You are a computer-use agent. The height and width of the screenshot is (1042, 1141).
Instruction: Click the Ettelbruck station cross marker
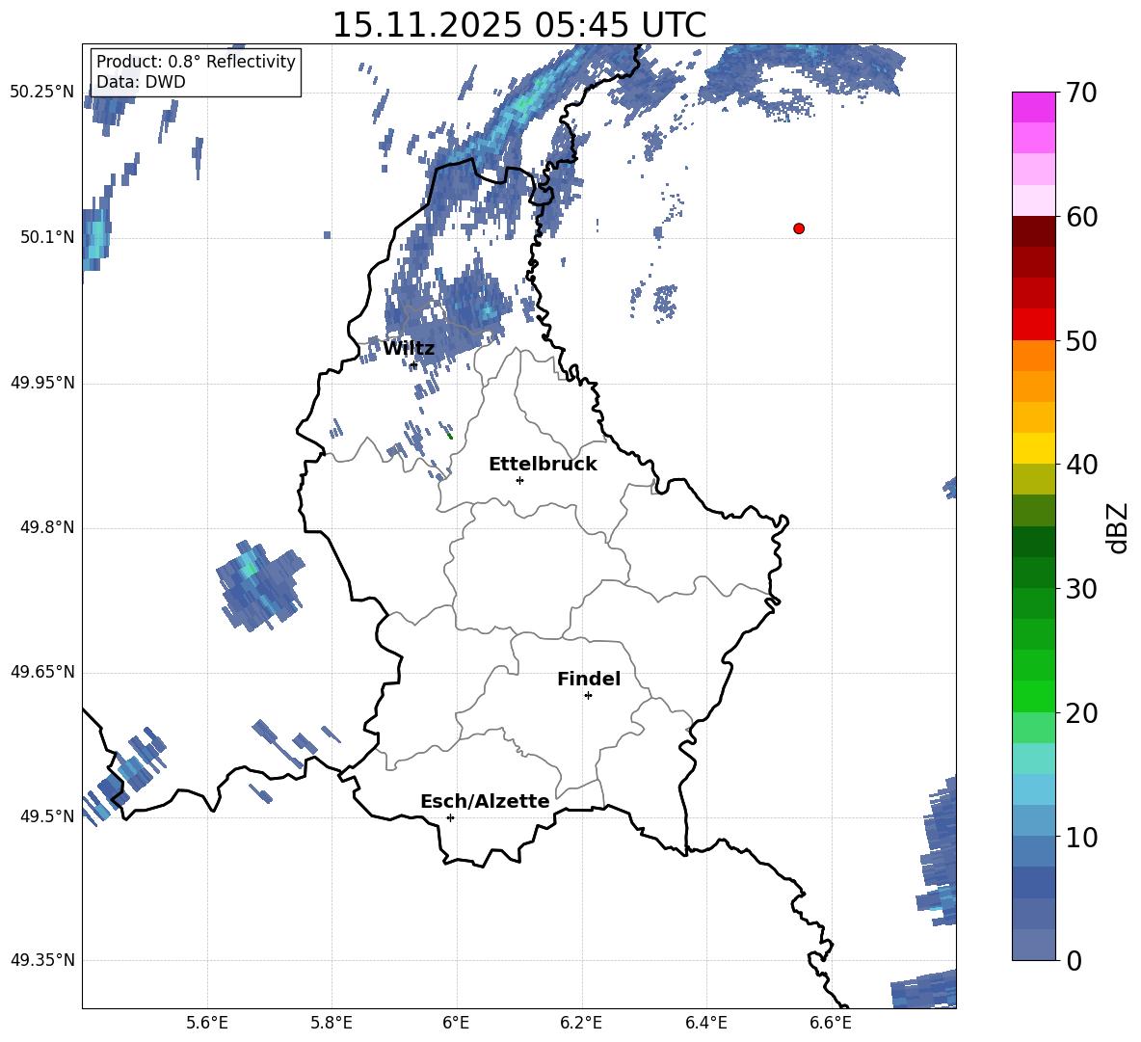[519, 480]
